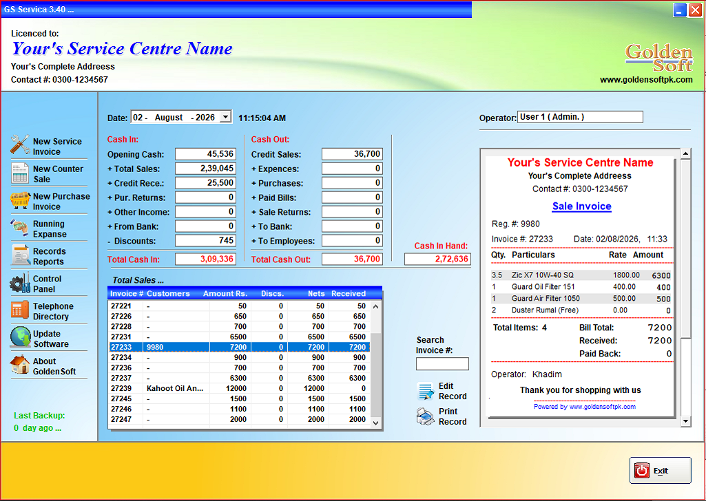Click the Total Cash In value

(205, 259)
